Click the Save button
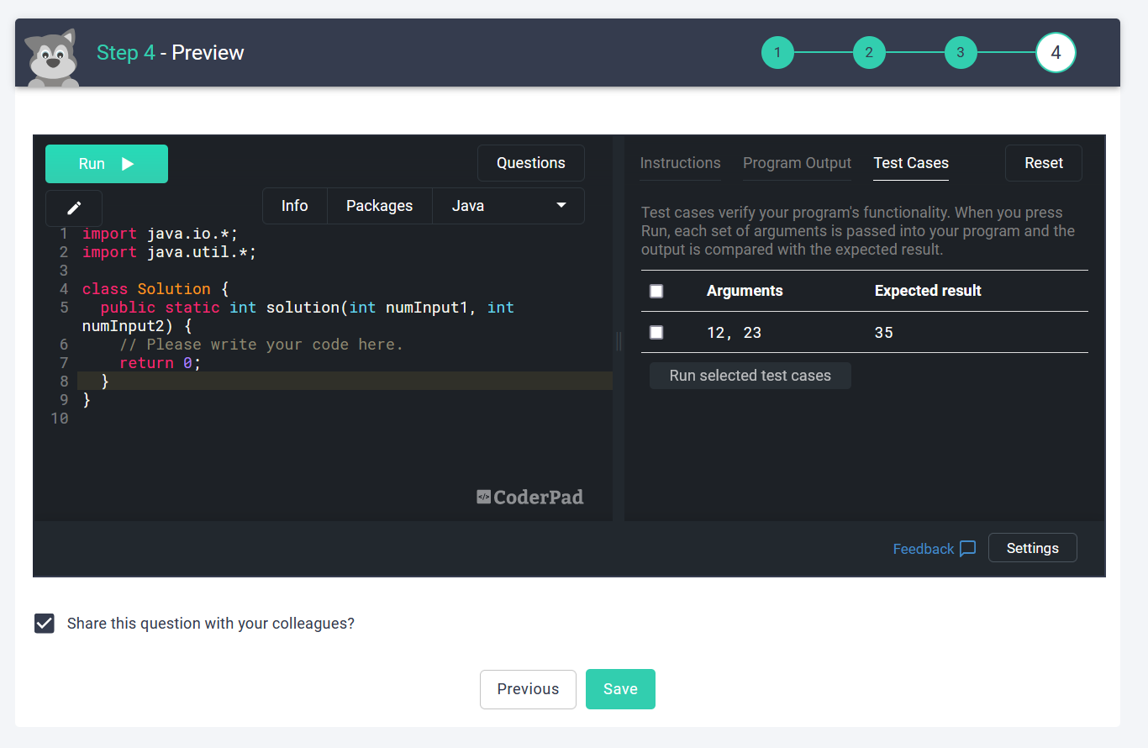The height and width of the screenshot is (748, 1148). pyautogui.click(x=620, y=689)
